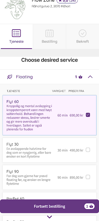Click the Bekreft checkmark circle icon
The width and height of the screenshot is (99, 221).
pos(82,33)
